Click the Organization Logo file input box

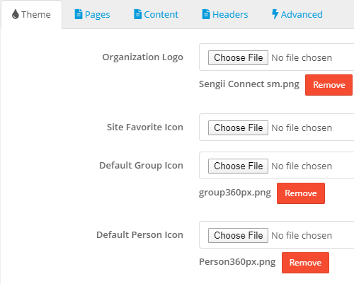[277, 57]
